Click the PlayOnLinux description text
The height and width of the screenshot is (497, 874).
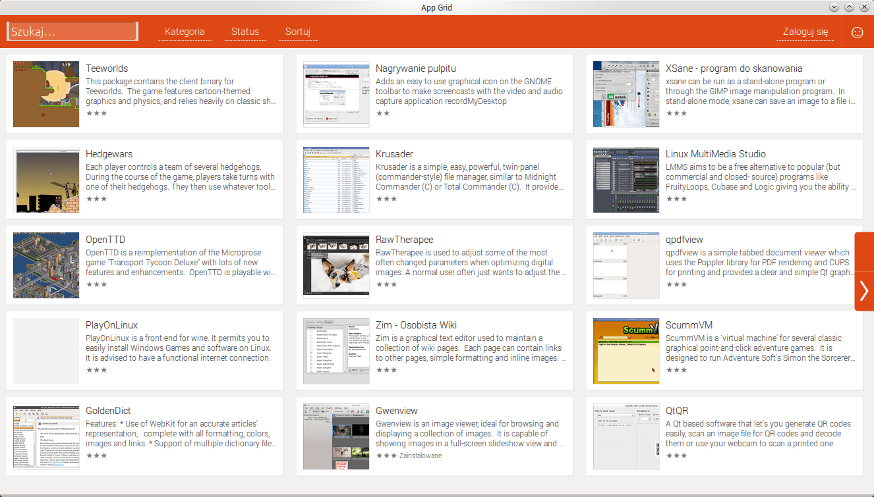pos(179,348)
